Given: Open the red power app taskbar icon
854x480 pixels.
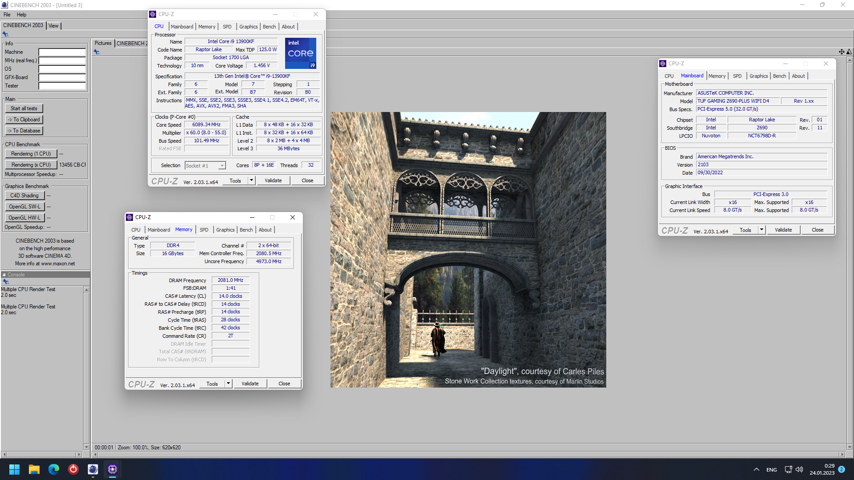Looking at the screenshot, I should pyautogui.click(x=73, y=469).
